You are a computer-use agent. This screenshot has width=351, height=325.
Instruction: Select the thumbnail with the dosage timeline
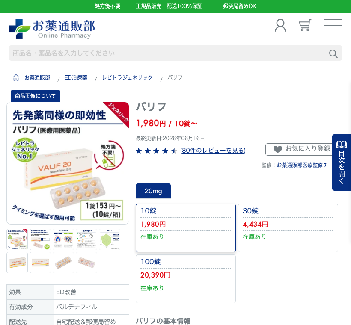[86, 239]
